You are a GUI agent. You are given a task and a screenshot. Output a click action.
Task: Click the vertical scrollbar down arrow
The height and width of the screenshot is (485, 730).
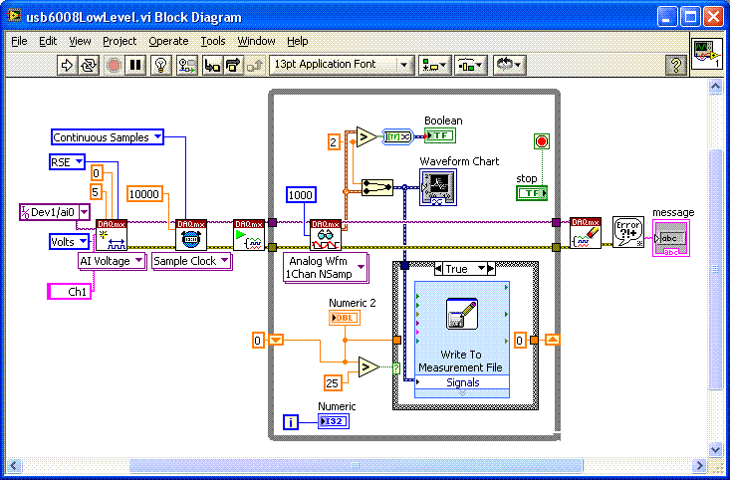tap(715, 450)
